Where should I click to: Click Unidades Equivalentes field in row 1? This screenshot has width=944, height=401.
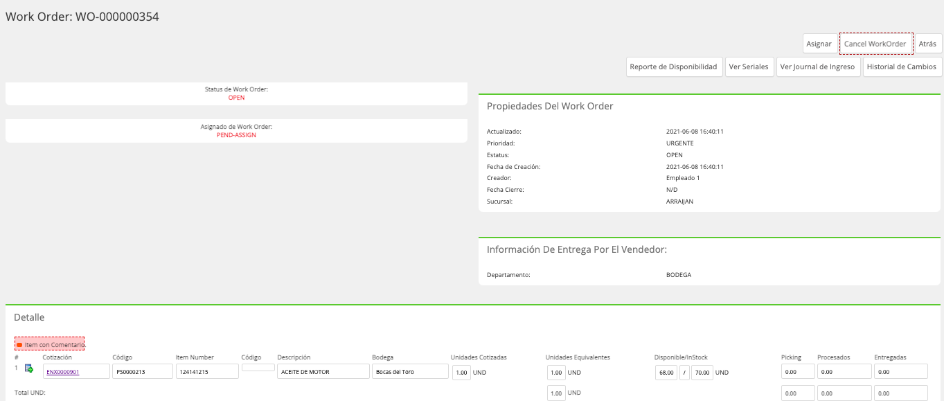click(x=556, y=372)
